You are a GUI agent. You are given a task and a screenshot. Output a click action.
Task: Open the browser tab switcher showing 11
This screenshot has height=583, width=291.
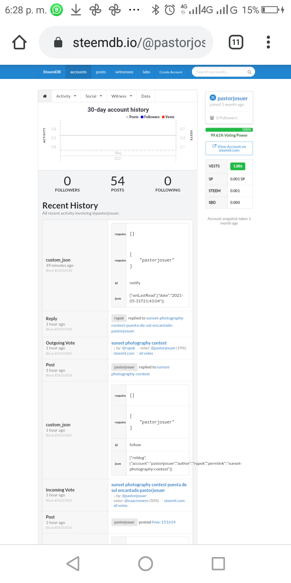pos(236,42)
